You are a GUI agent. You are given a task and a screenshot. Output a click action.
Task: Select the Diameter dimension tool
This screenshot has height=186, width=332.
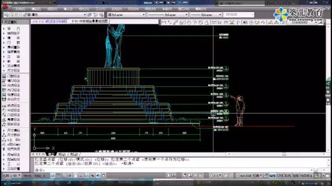click(201, 22)
